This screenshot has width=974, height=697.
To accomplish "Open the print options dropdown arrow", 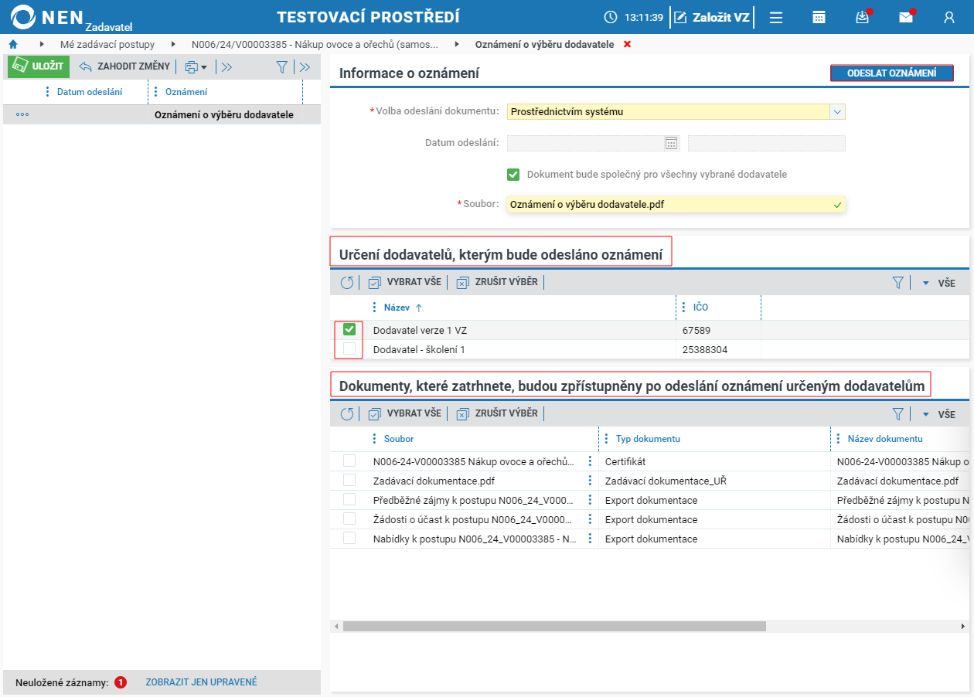I will pyautogui.click(x=204, y=68).
